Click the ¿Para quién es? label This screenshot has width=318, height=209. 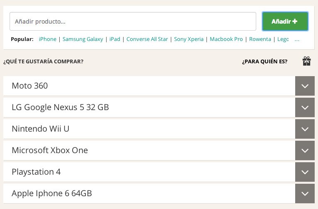point(265,61)
